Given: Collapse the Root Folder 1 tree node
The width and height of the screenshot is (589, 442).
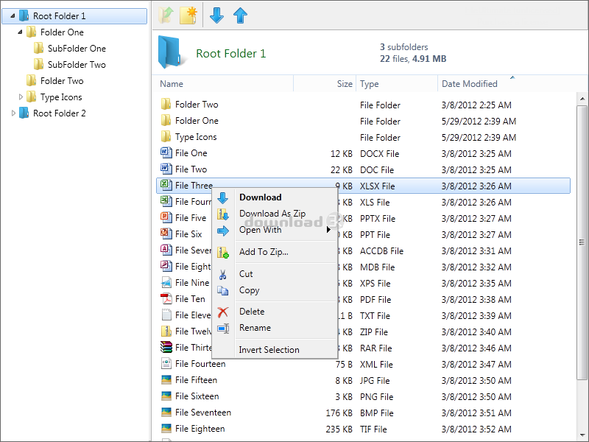Looking at the screenshot, I should 13,16.
